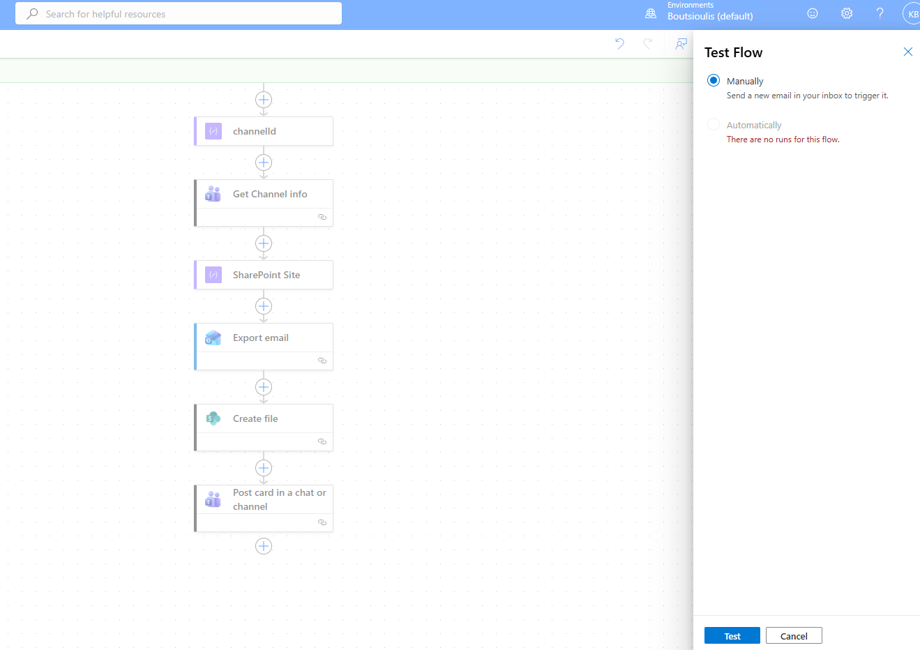Open the Settings gear icon
Image resolution: width=920 pixels, height=650 pixels.
(x=847, y=13)
